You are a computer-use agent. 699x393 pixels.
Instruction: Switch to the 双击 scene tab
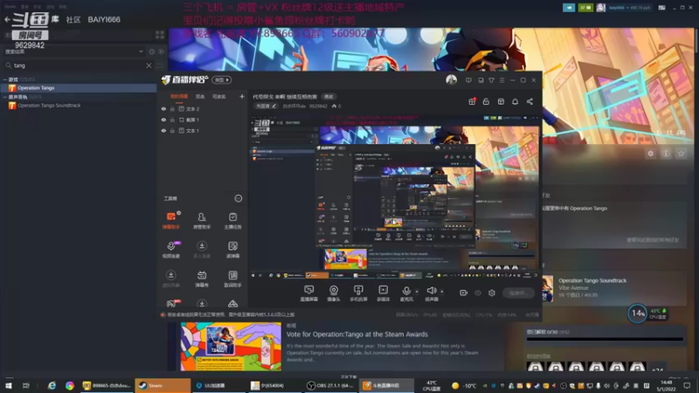click(x=200, y=96)
